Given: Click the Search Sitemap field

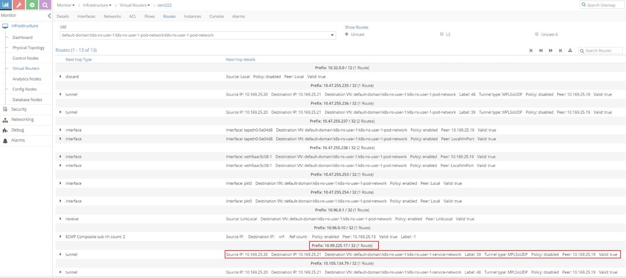Looking at the screenshot, I should pyautogui.click(x=602, y=5).
